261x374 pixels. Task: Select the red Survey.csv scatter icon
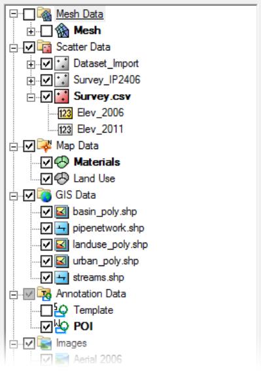[x=61, y=96]
